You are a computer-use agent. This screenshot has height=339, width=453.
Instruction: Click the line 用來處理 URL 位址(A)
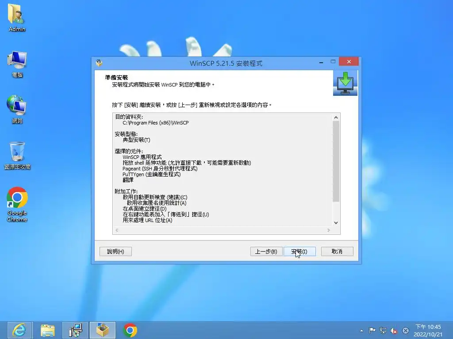pyautogui.click(x=147, y=220)
